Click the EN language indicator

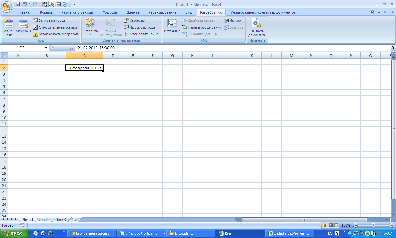[330, 233]
